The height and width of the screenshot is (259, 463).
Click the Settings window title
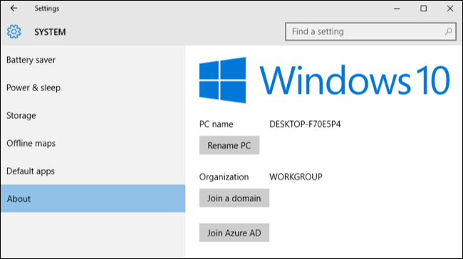[x=46, y=9]
